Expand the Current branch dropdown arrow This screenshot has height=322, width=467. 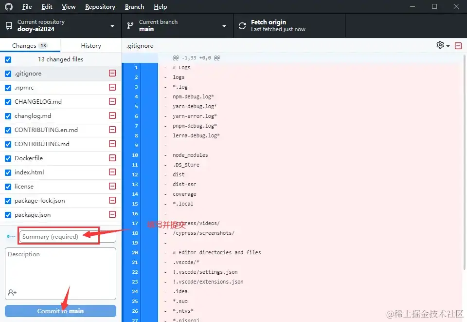tap(224, 26)
